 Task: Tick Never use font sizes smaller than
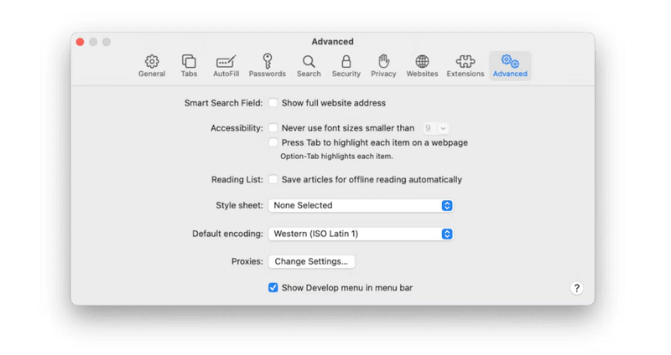[x=273, y=128]
